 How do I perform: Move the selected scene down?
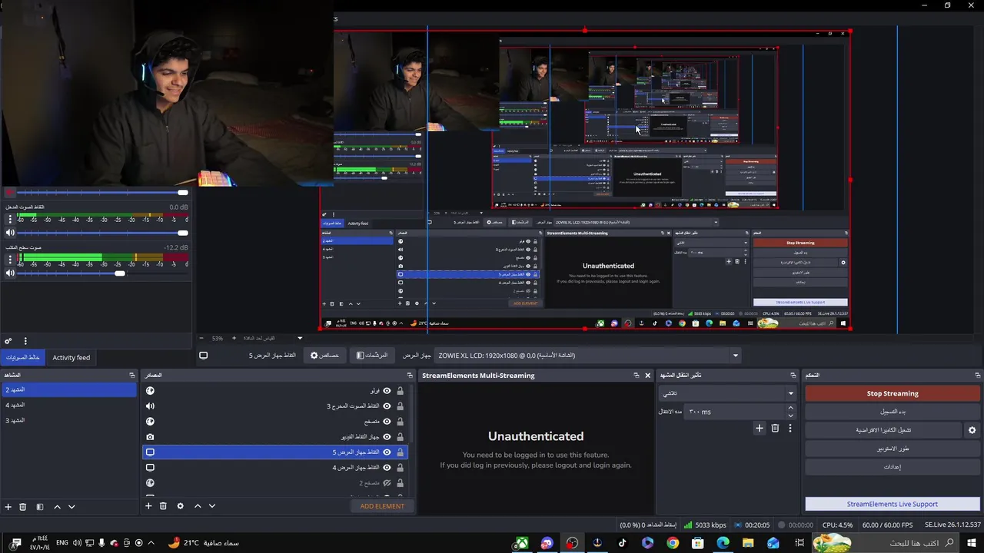coord(71,507)
